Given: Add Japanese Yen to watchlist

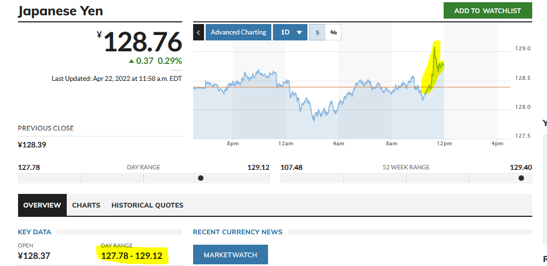Looking at the screenshot, I should click(x=487, y=11).
